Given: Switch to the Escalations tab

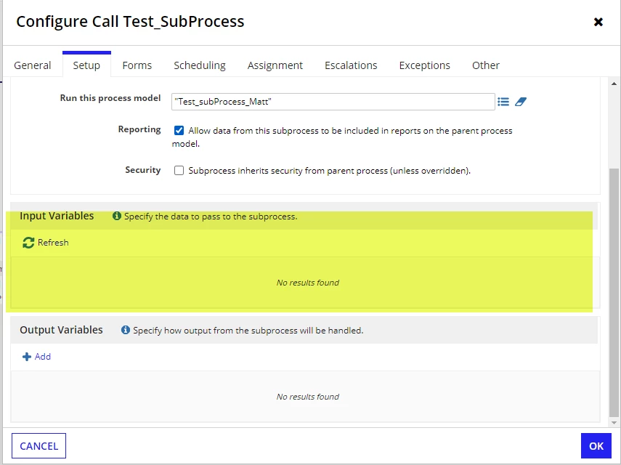Looking at the screenshot, I should [351, 65].
